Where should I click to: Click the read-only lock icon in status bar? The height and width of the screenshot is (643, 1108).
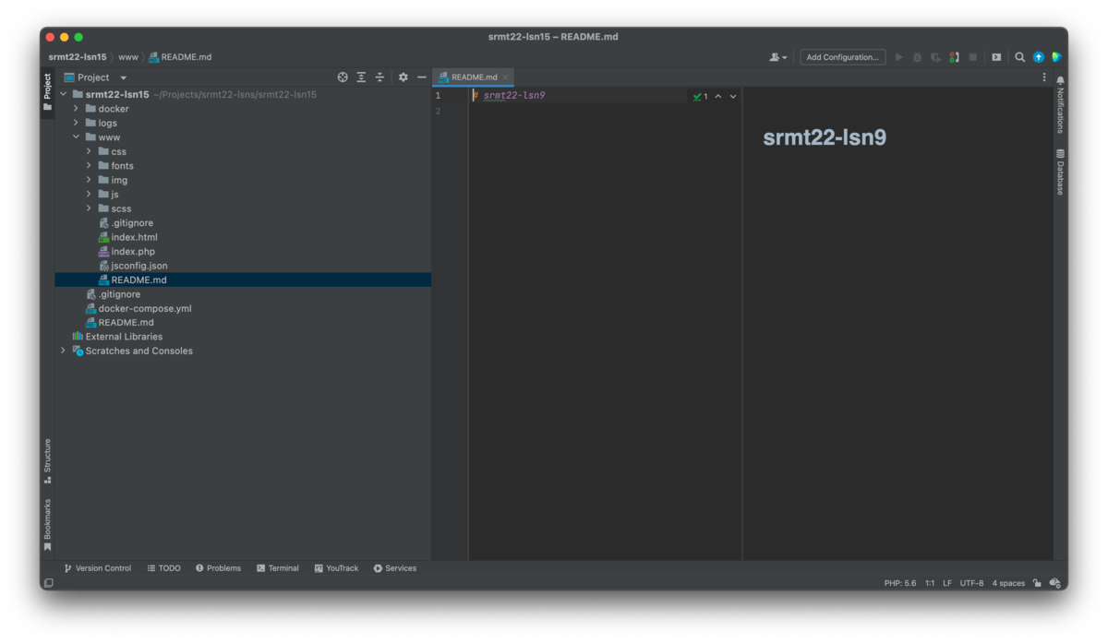(1037, 583)
